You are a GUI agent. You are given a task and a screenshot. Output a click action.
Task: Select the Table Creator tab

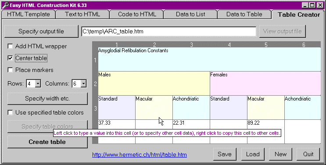(x=299, y=14)
